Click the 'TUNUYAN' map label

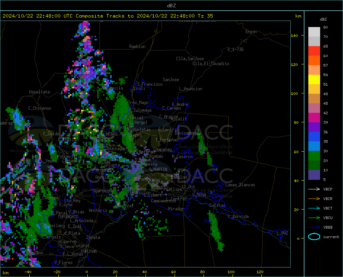pyautogui.click(x=88, y=251)
